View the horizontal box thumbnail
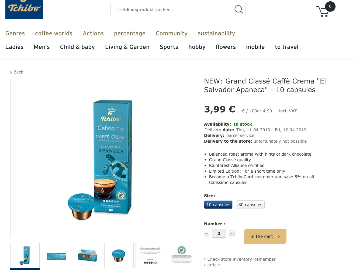The height and width of the screenshot is (278, 356). [56, 256]
